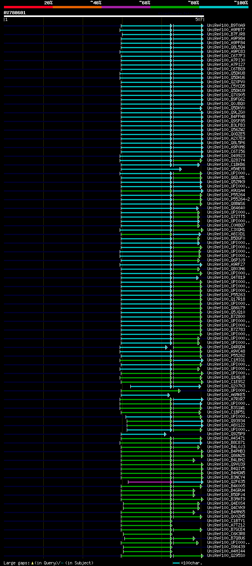Click the UniRef100_Q28IY4 label
The width and height of the screenshot is (252, 566).
coord(226,160)
